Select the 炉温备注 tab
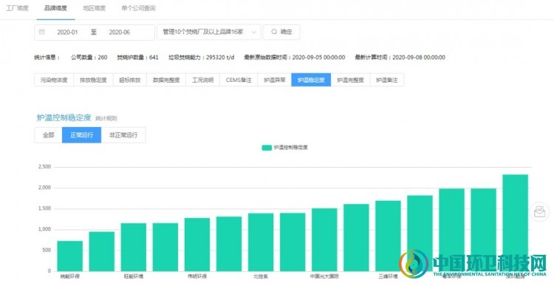 [x=387, y=80]
